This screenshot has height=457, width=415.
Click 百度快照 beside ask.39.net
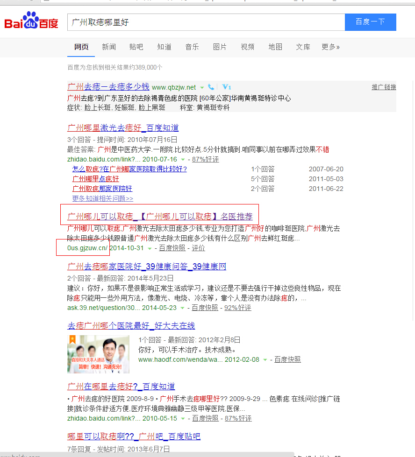(205, 308)
